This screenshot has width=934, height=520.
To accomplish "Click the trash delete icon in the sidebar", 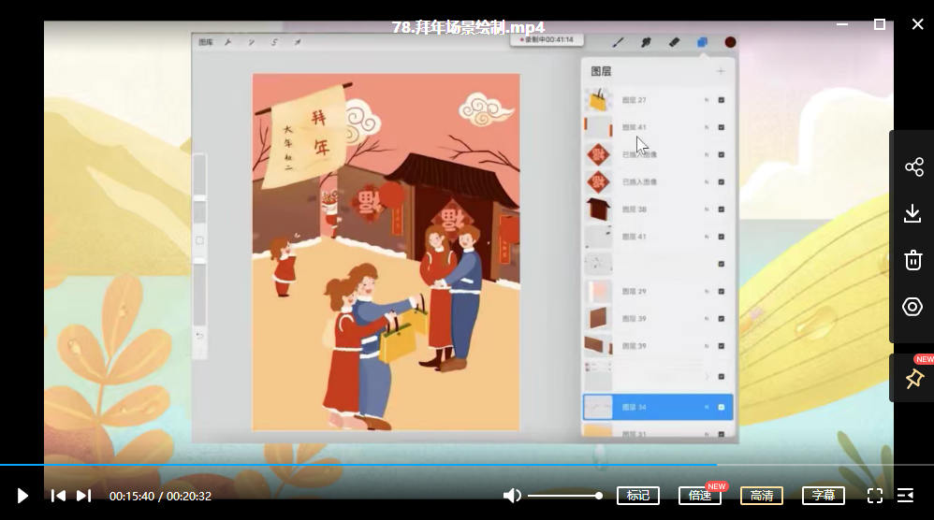I will click(912, 260).
